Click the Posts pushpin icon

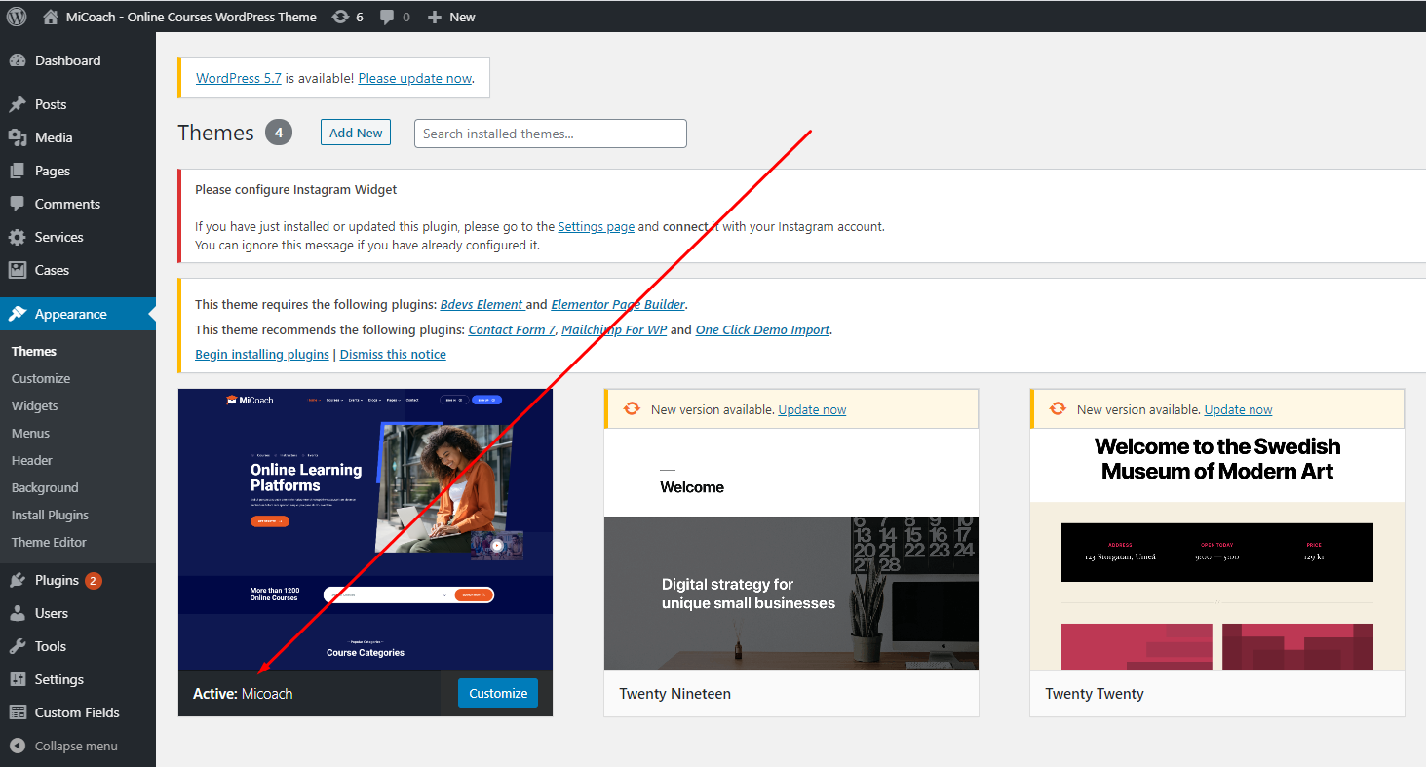click(18, 104)
